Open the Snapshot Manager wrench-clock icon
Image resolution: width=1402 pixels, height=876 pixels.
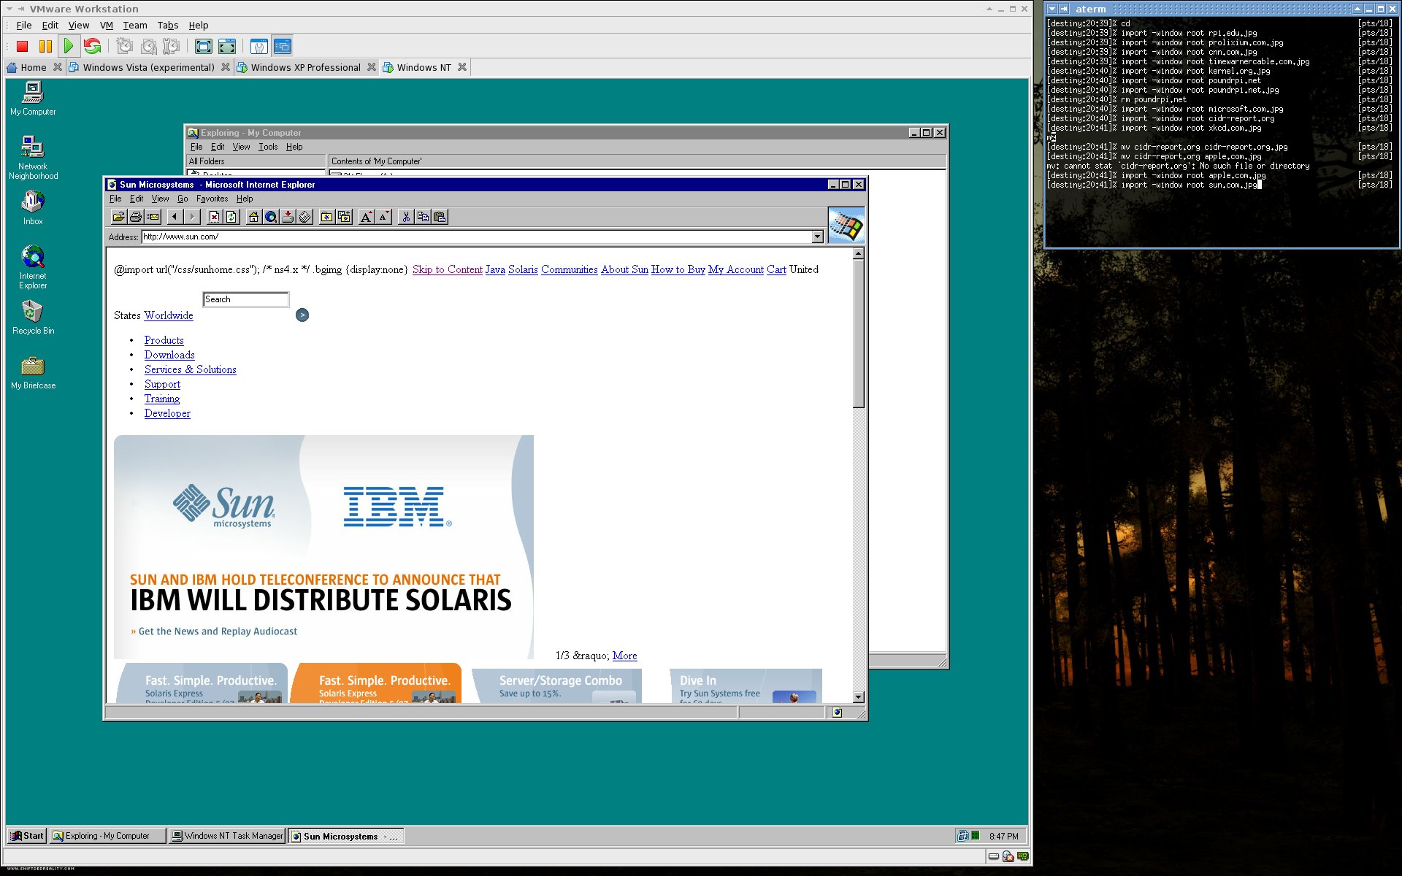coord(172,46)
